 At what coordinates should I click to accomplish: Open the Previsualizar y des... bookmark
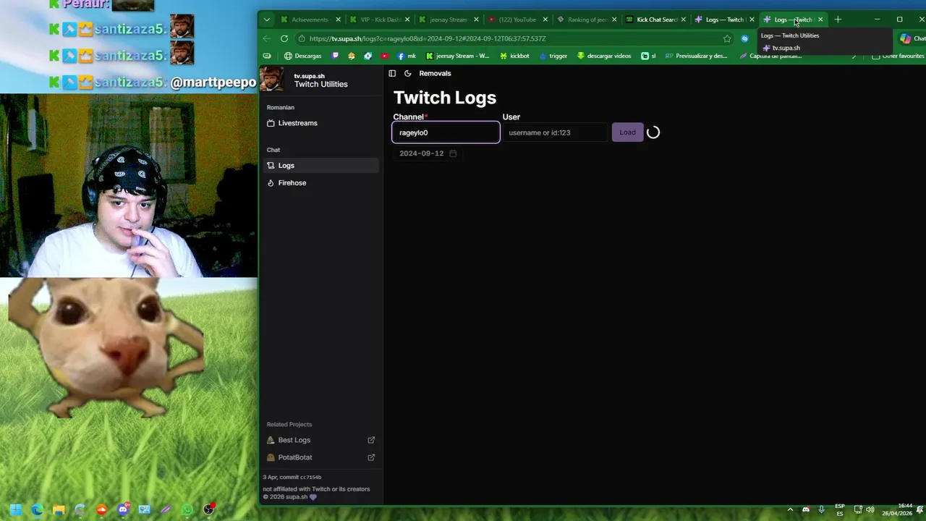coord(695,56)
